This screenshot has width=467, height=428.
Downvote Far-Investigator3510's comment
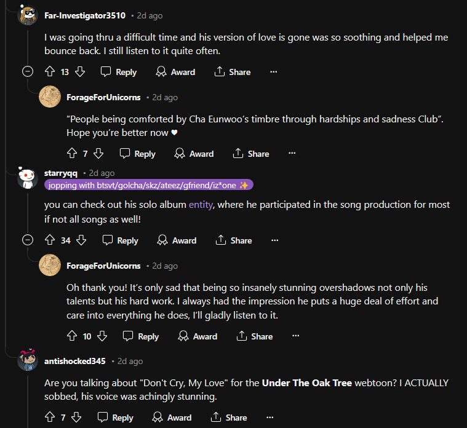click(79, 72)
